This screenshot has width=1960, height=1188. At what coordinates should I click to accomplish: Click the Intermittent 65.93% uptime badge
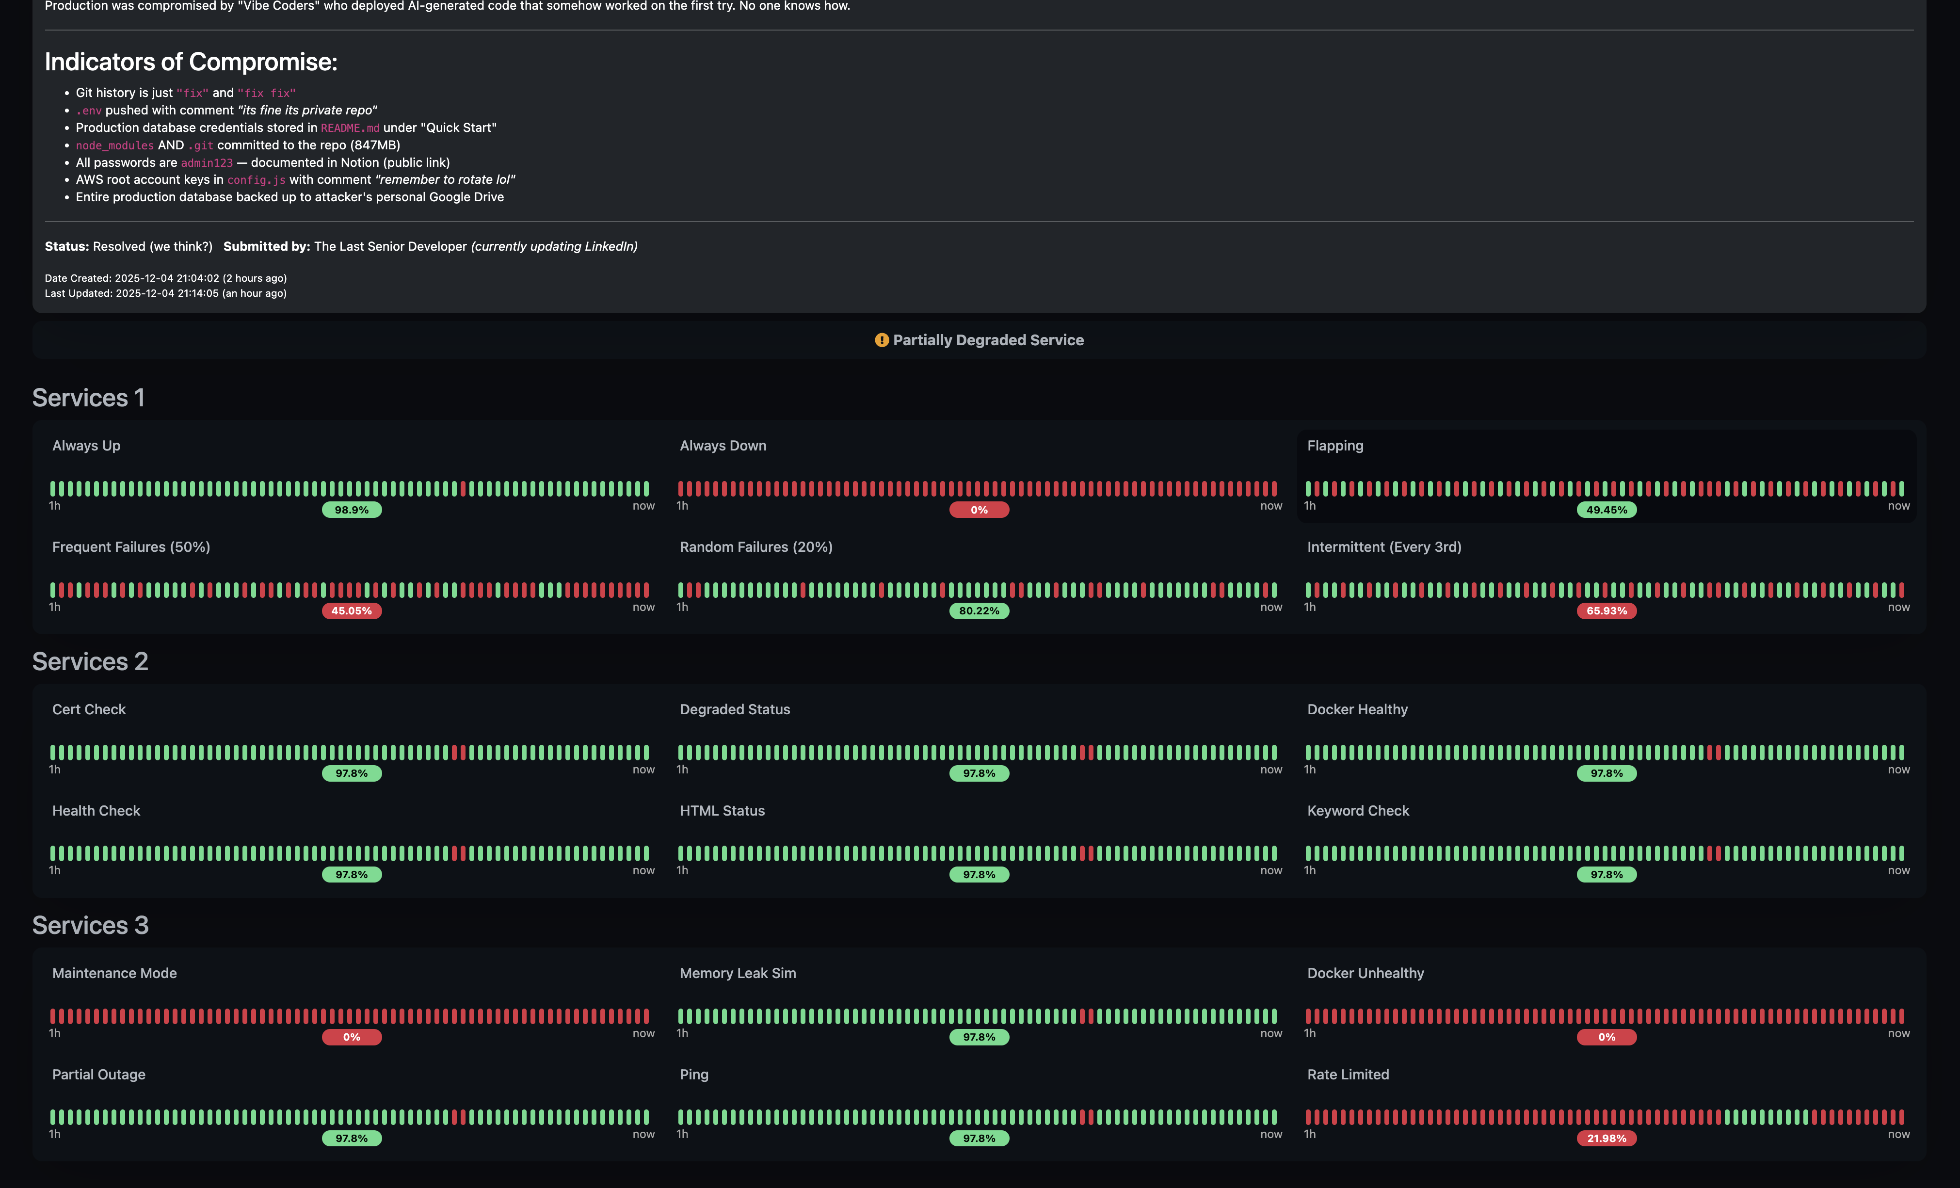(x=1607, y=610)
